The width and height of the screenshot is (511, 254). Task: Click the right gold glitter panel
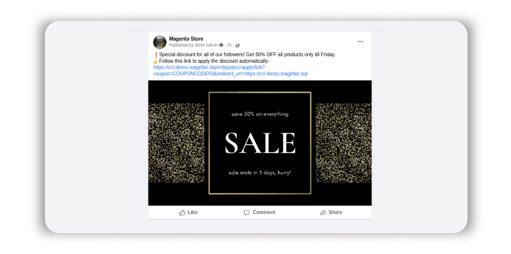click(343, 143)
